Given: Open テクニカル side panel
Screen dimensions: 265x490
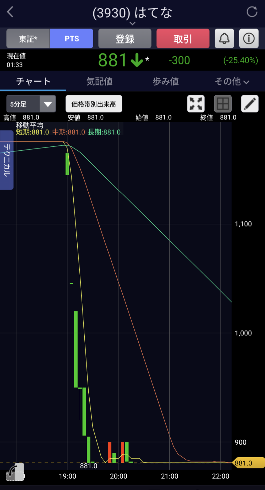Looking at the screenshot, I should point(7,160).
